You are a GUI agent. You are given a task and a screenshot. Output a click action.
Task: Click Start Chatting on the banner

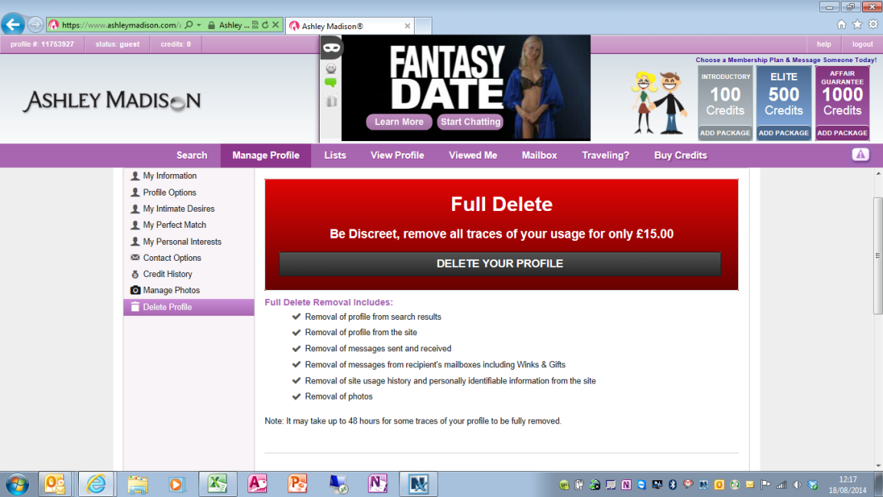coord(470,122)
